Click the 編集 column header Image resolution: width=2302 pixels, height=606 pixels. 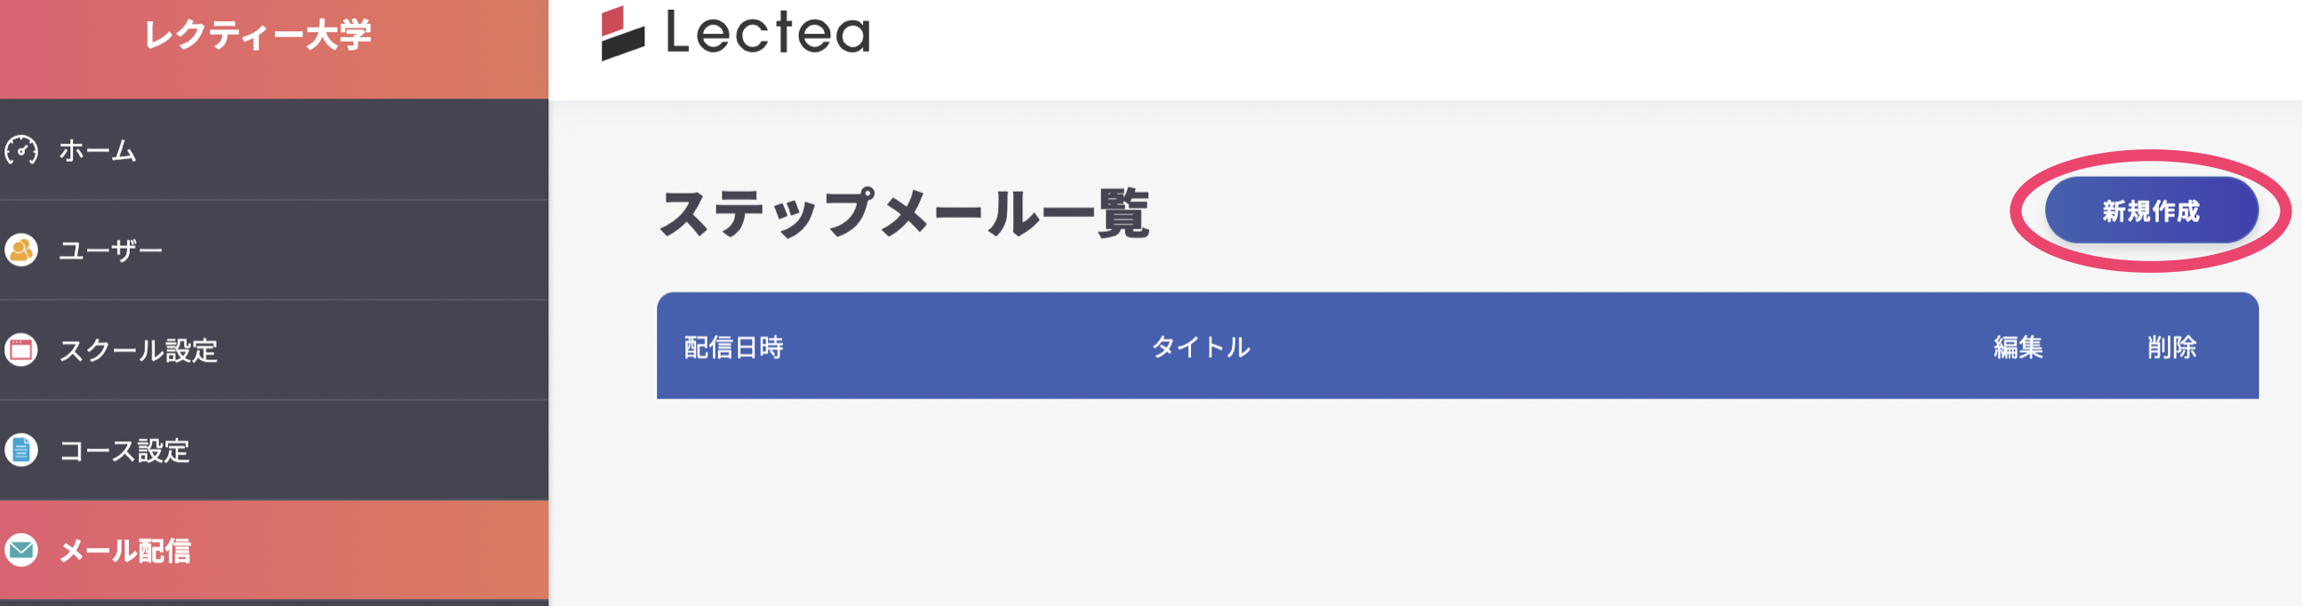click(2018, 347)
